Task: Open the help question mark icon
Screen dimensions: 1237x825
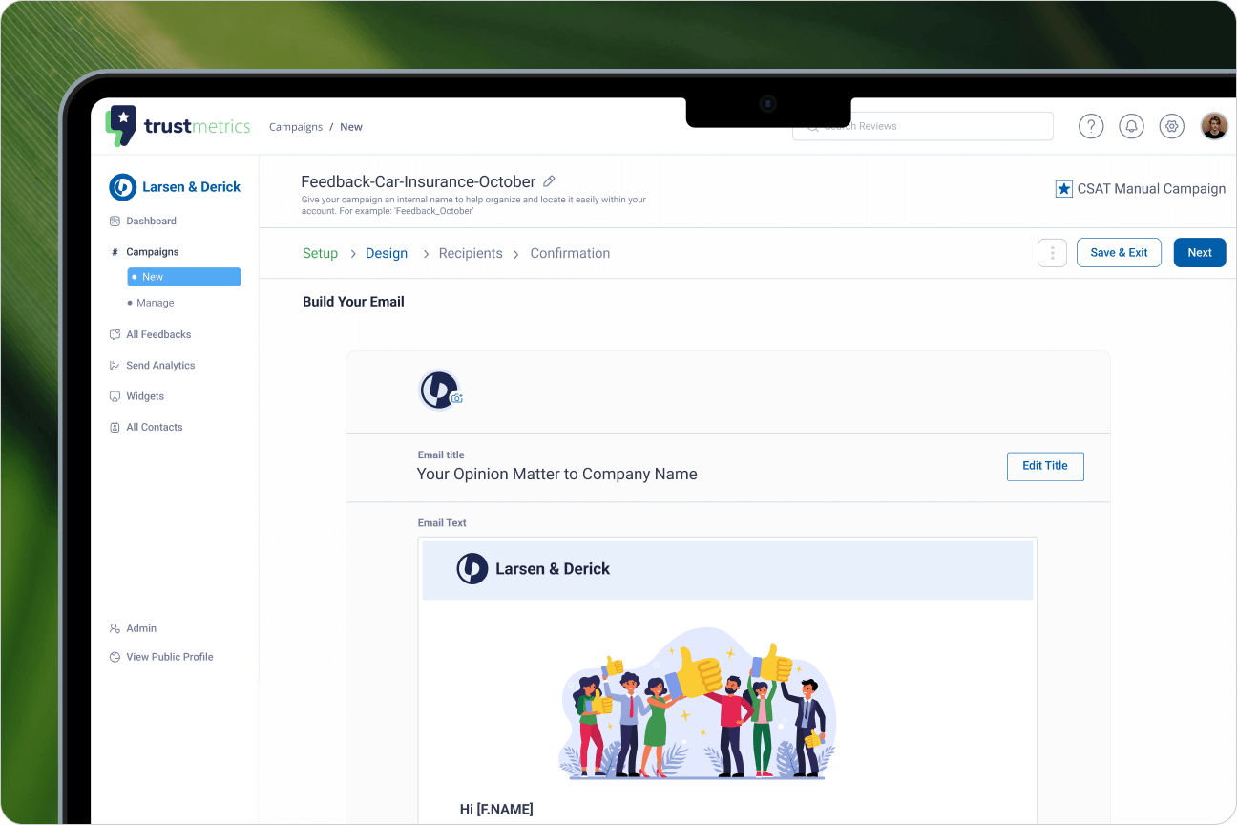Action: [x=1091, y=126]
